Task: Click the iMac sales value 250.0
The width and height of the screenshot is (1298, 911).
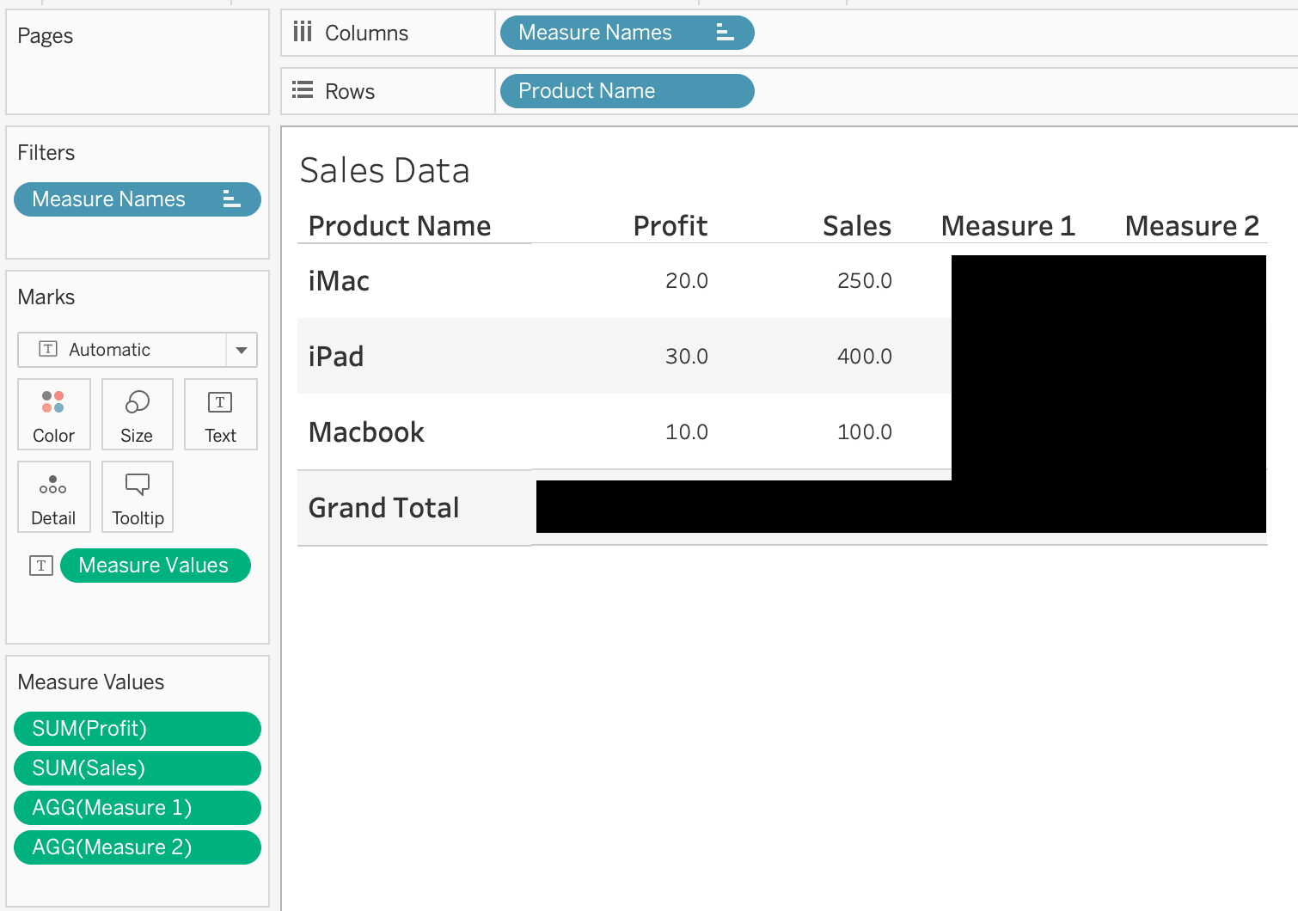Action: [865, 281]
